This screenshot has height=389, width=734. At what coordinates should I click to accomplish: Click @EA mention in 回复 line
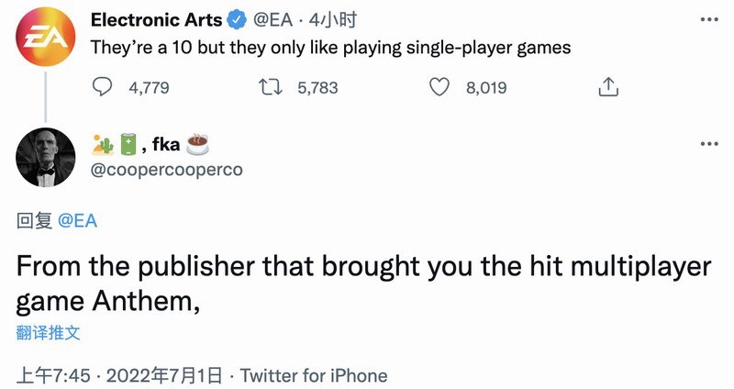(x=77, y=220)
